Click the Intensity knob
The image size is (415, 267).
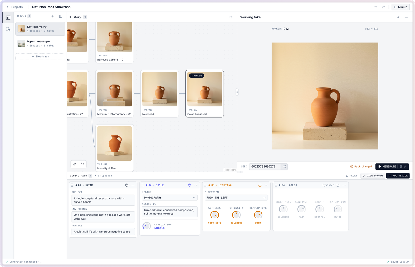pos(236,215)
